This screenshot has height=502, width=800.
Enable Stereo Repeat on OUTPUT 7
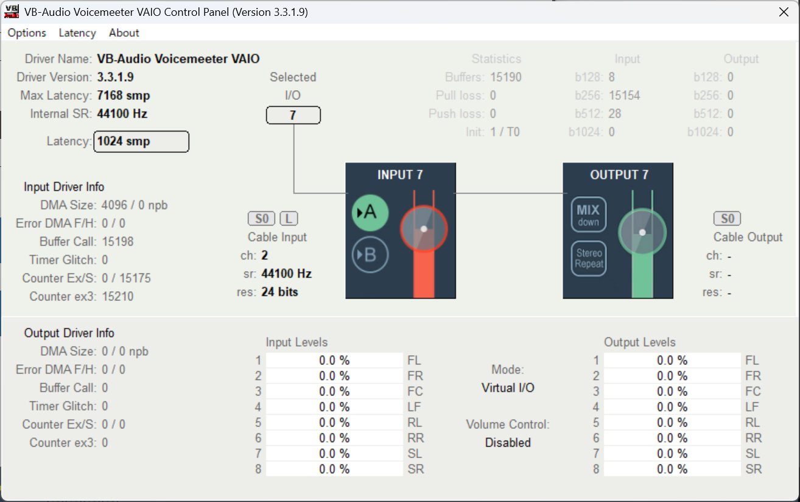pos(588,258)
